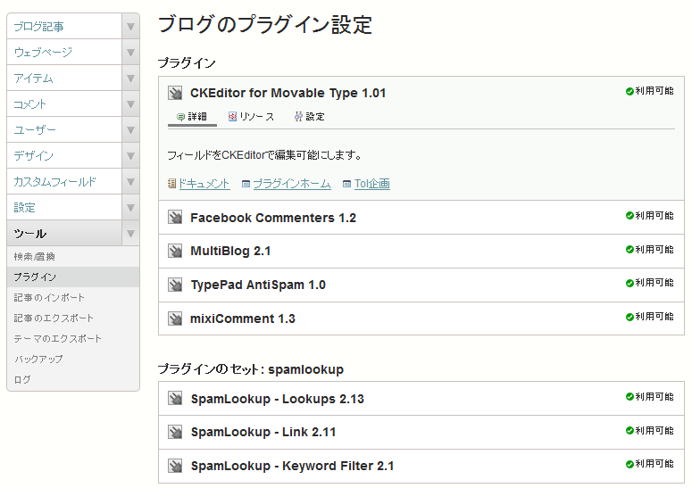Select バックアップ from the tools submenu

(38, 360)
